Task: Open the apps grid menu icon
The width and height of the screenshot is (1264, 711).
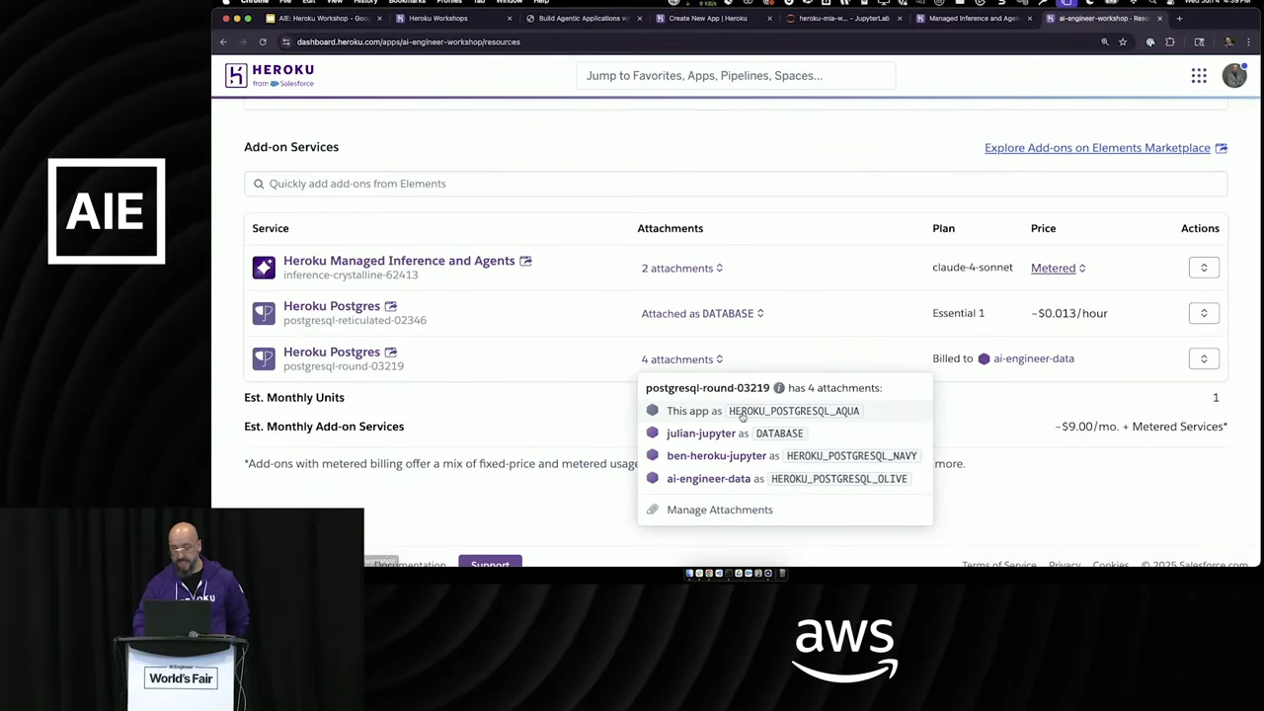Action: pos(1199,76)
